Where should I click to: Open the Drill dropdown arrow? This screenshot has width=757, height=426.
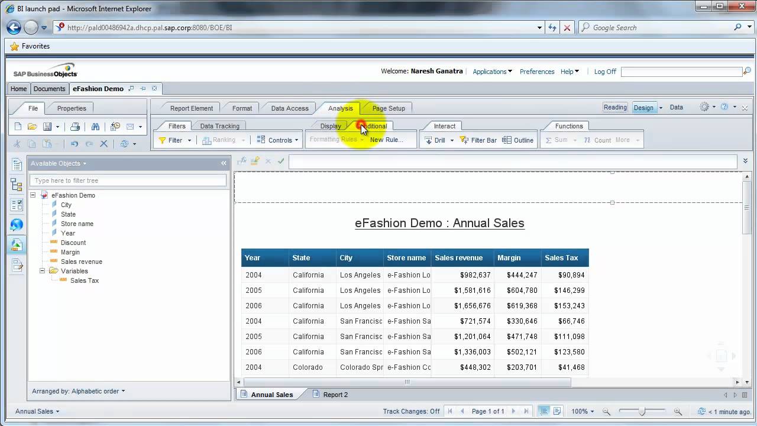tap(452, 140)
